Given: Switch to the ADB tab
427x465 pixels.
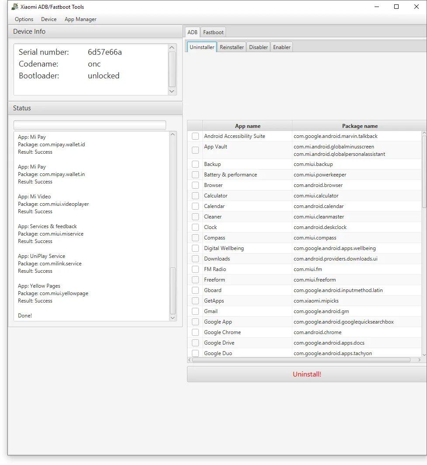Looking at the screenshot, I should (192, 32).
